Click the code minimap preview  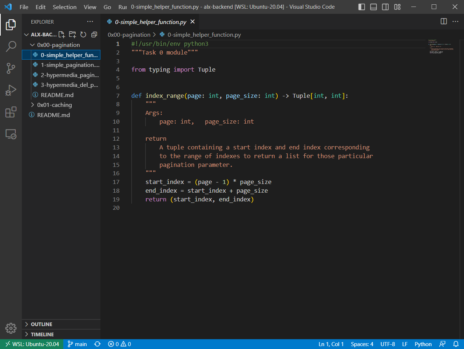441,47
